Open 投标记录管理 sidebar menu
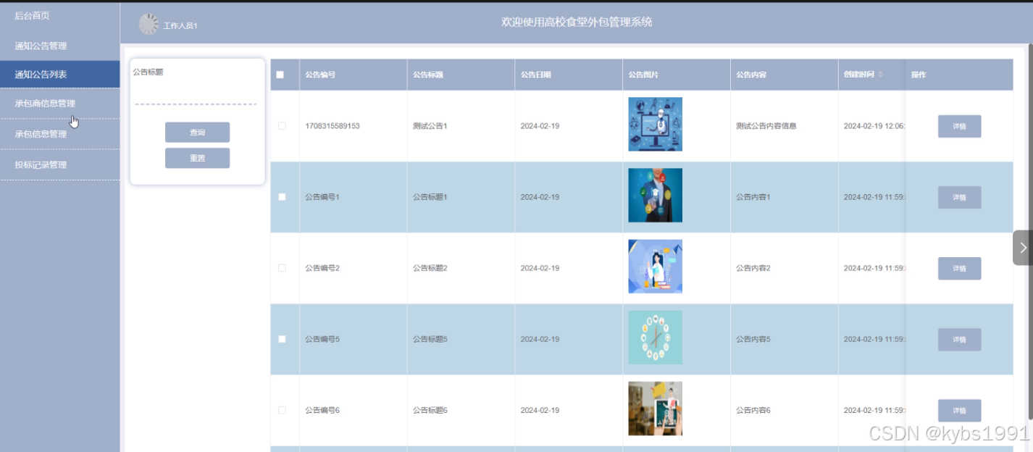This screenshot has height=452, width=1033. click(x=60, y=164)
